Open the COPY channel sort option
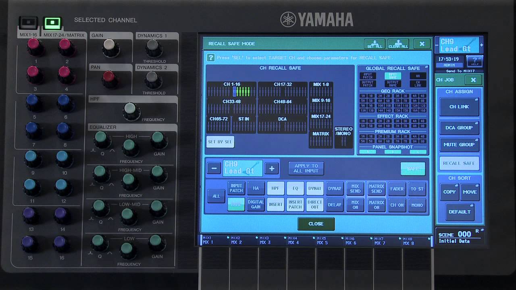 449,192
